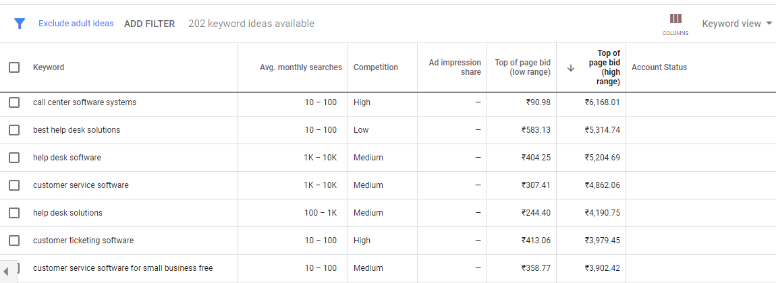Click the Account Status column header
Viewport: 776px width, 283px height.
click(x=659, y=67)
